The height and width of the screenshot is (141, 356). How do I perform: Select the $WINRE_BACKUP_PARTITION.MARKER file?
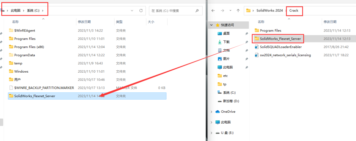pyautogui.click(x=44, y=88)
